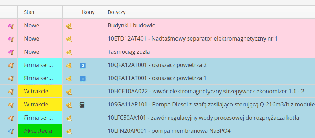This screenshot has height=138, width=315.
Task: Click cyan Firma ser... cell for 10LFC50AA101
Action: (40, 118)
